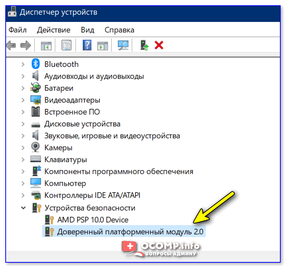The width and height of the screenshot is (286, 268).
Task: Click the icon of Доверенный платформенный модуль 2.0
Action: point(49,232)
